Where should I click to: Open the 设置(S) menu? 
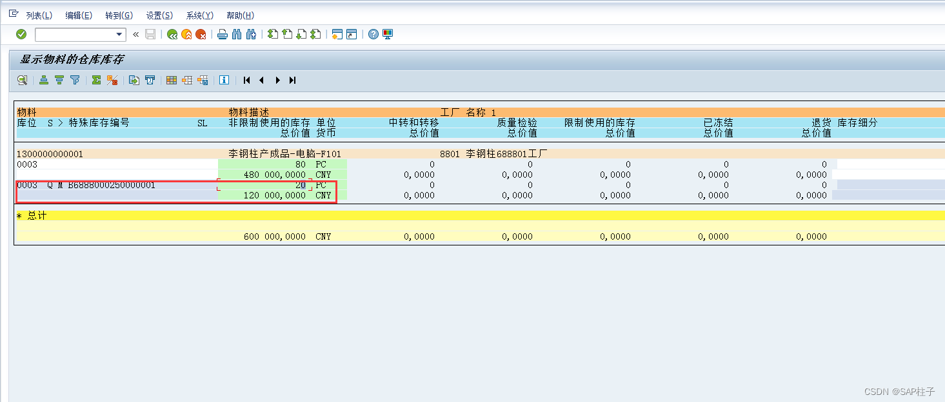159,15
